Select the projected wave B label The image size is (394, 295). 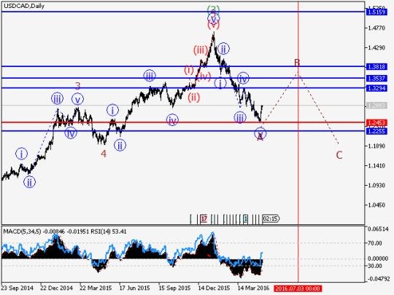pos(297,63)
